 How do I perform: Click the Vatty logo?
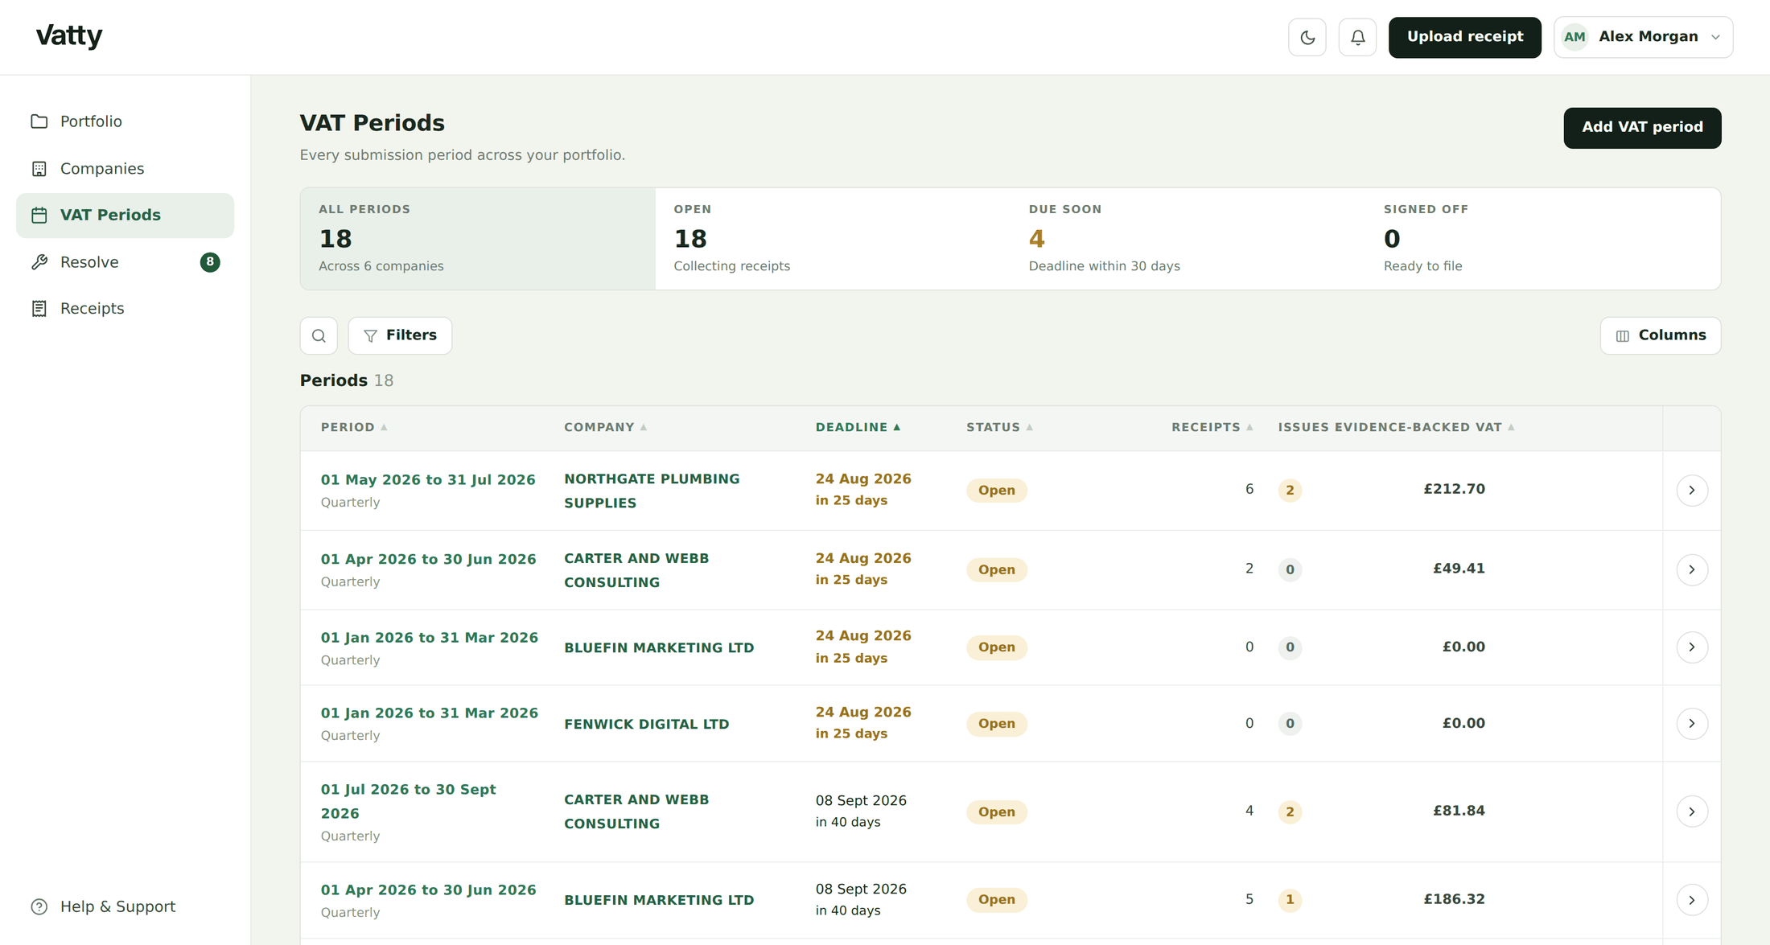pyautogui.click(x=69, y=36)
